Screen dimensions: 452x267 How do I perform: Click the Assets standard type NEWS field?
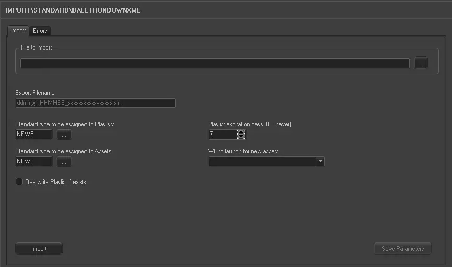click(34, 162)
